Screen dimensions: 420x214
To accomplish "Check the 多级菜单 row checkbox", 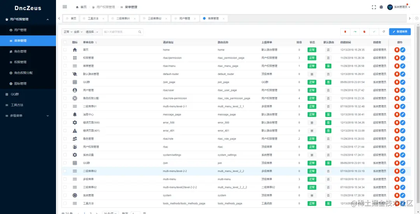I will tap(65, 179).
